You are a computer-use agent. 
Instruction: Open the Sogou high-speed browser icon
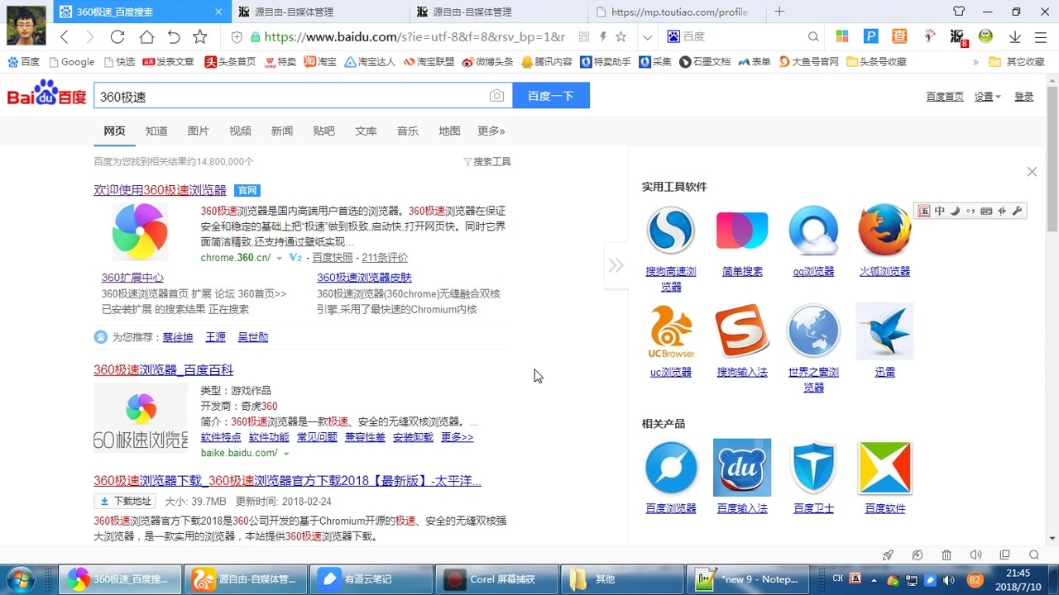(x=671, y=231)
